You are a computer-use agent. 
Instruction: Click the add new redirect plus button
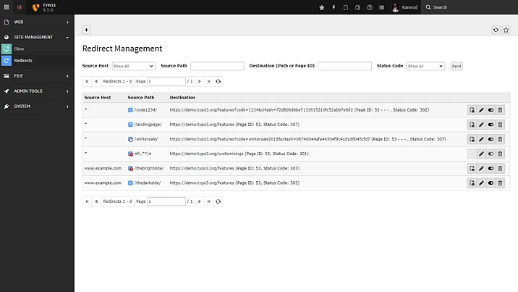click(x=87, y=30)
